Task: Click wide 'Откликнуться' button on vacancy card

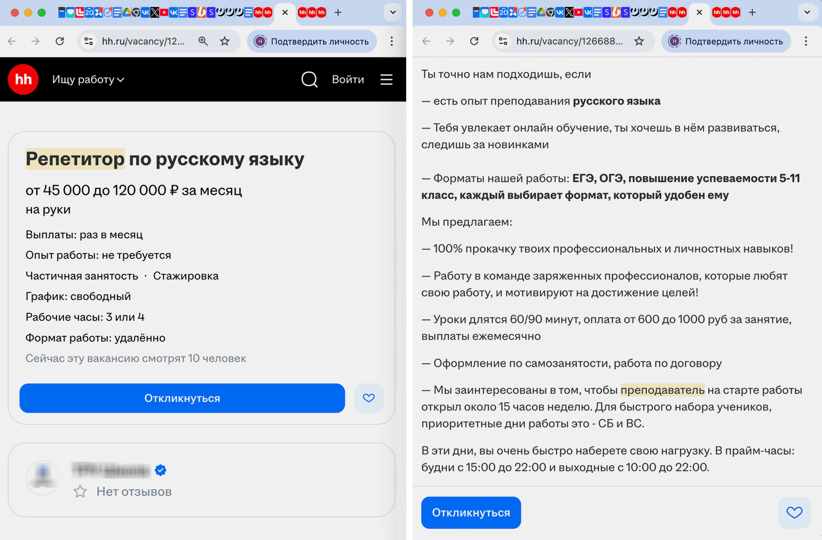Action: (x=182, y=398)
